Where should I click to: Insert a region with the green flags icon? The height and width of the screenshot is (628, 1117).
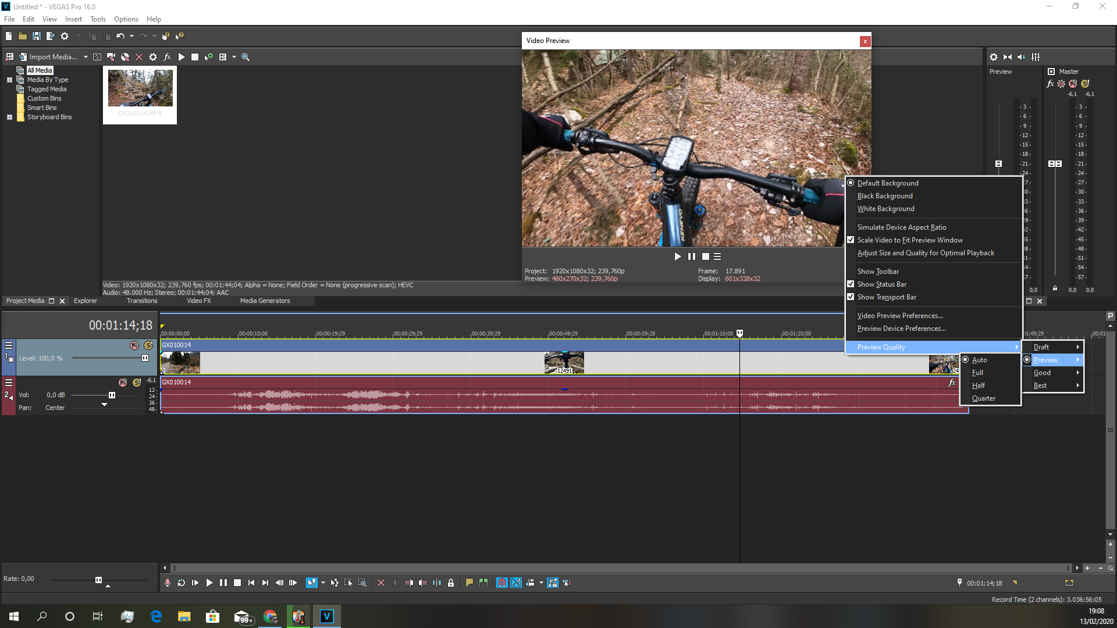tap(483, 583)
